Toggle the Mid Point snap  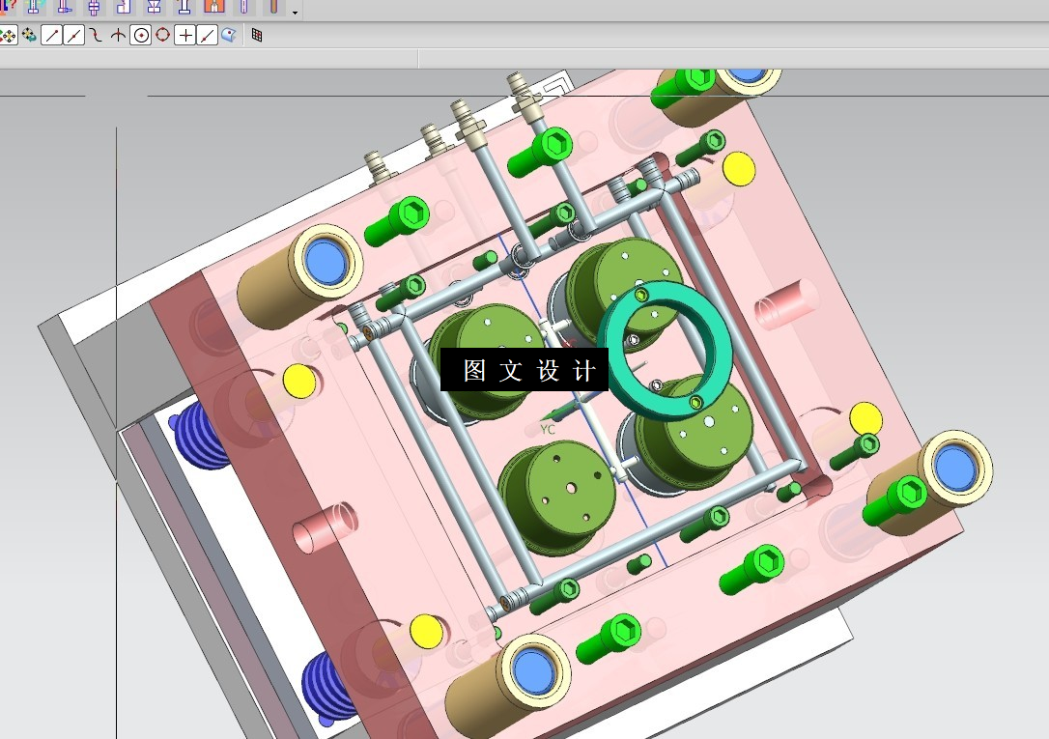pyautogui.click(x=73, y=35)
